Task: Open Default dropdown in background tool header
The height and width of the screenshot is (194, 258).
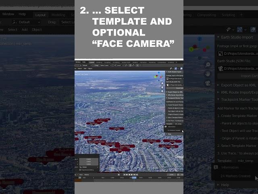Action: click(26, 22)
